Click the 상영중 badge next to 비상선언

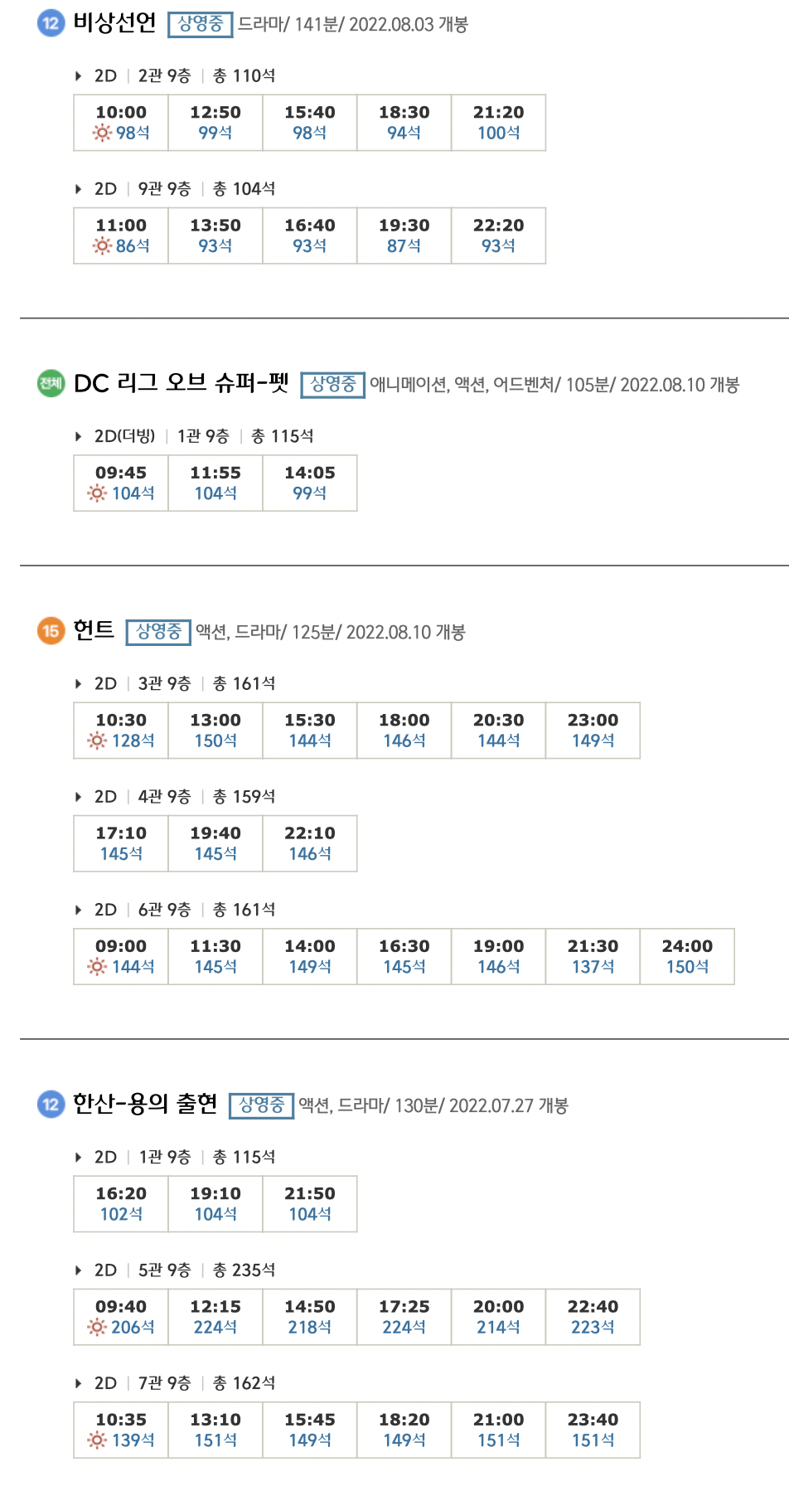(x=201, y=24)
